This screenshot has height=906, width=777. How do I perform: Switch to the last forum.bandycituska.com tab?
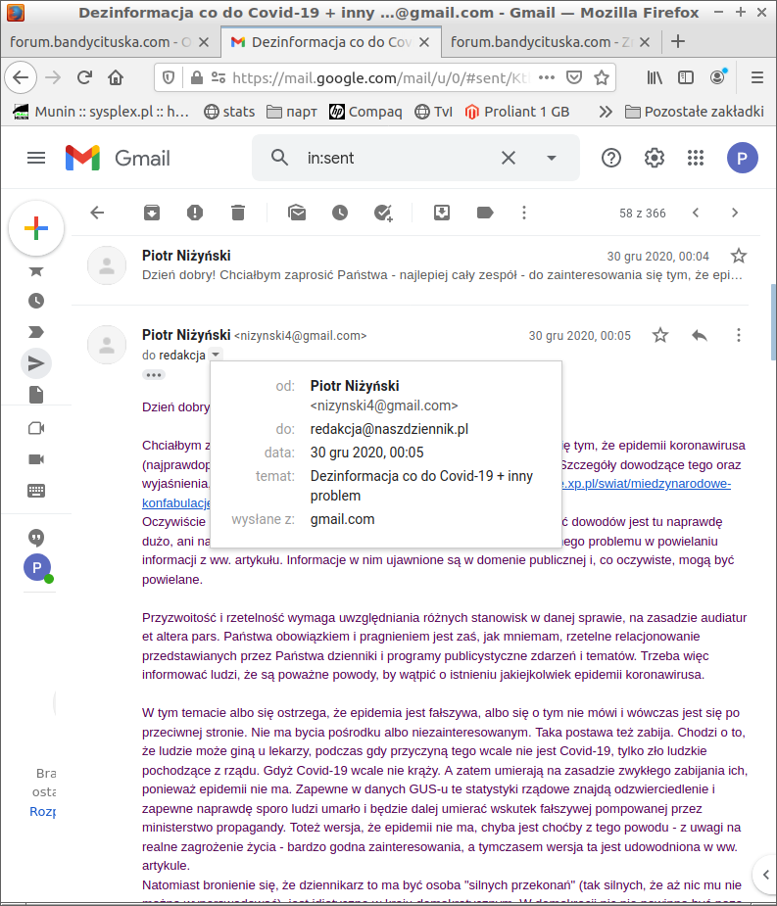(x=541, y=42)
